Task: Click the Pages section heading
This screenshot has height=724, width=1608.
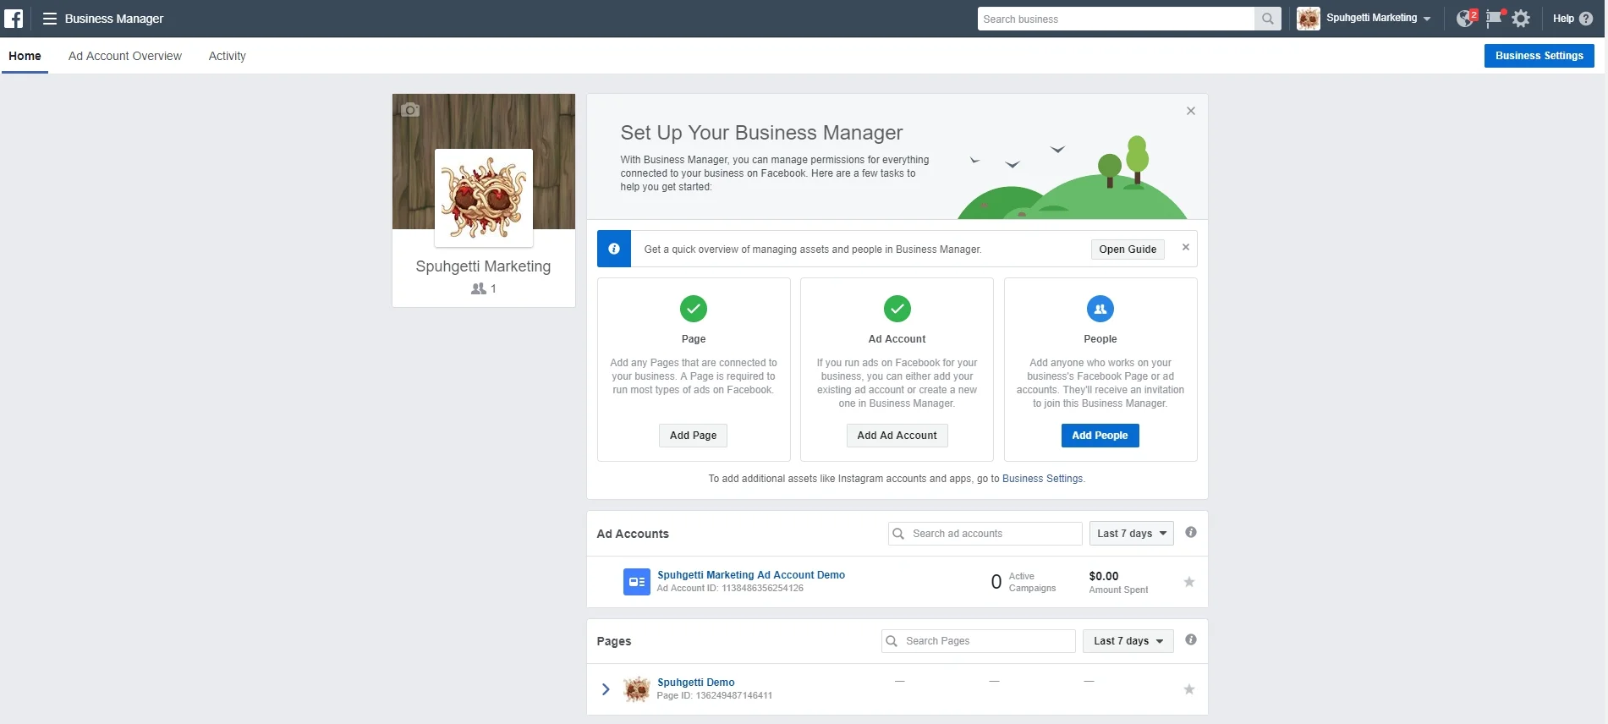Action: coord(614,641)
